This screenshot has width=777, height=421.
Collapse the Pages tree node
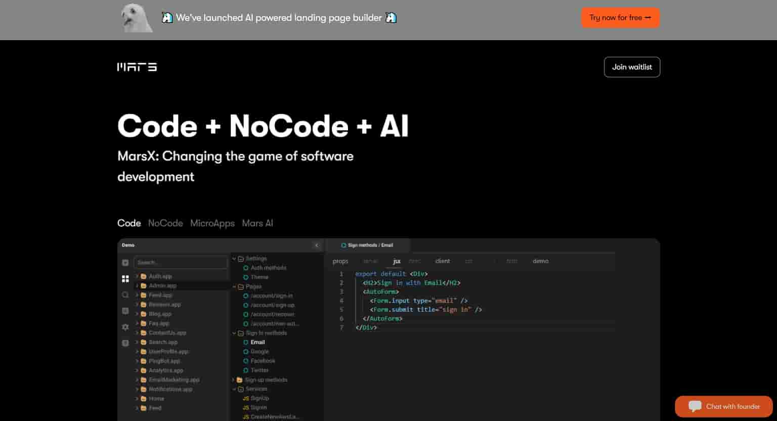tap(234, 286)
